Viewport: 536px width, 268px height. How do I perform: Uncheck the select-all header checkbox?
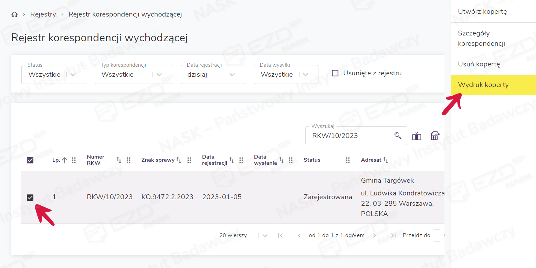(30, 160)
